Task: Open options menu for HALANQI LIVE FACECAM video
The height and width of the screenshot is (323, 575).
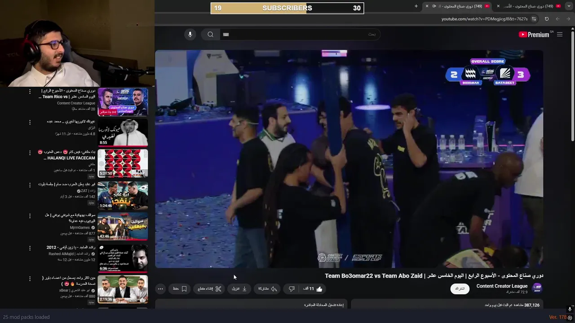Action: click(30, 153)
